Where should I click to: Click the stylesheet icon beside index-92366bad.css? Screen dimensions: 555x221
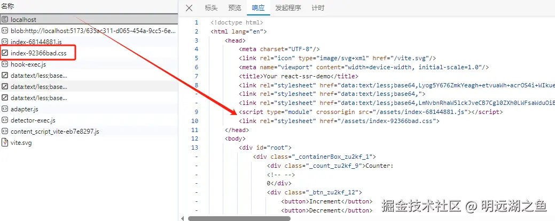[x=5, y=53]
